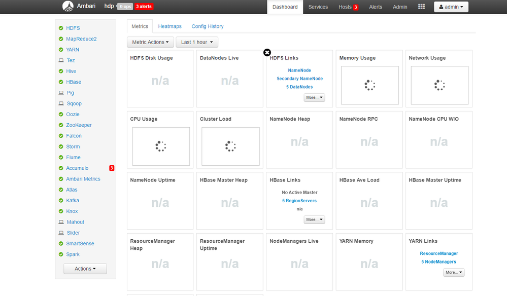Open the services Actions dropdown
This screenshot has height=296, width=507.
pos(85,269)
